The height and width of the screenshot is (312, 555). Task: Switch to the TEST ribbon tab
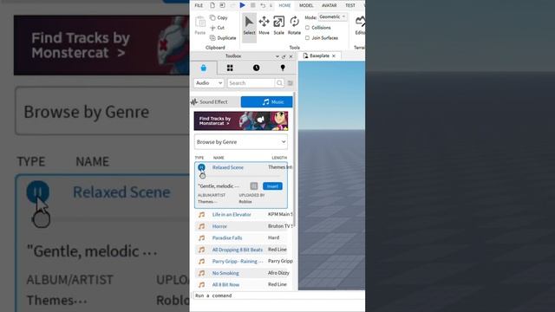[x=350, y=5]
